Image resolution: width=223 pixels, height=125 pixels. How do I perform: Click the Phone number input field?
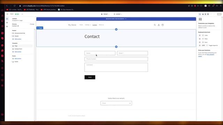(116, 59)
